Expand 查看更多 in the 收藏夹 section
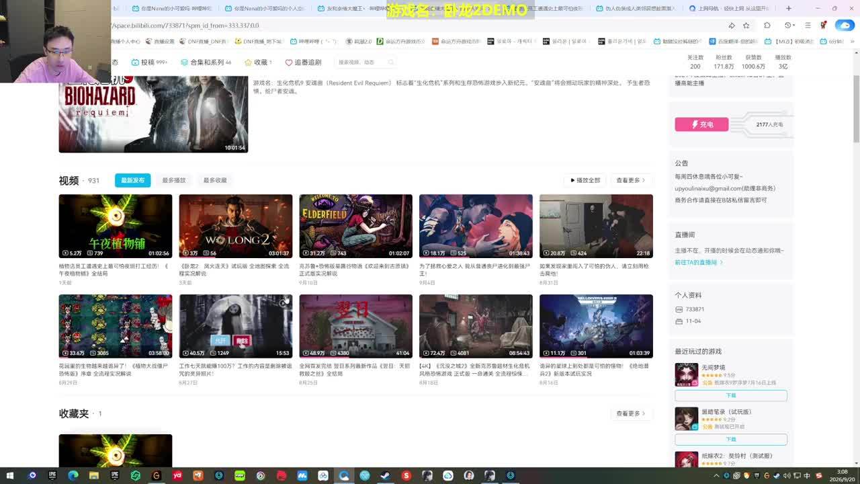This screenshot has height=484, width=860. click(631, 413)
